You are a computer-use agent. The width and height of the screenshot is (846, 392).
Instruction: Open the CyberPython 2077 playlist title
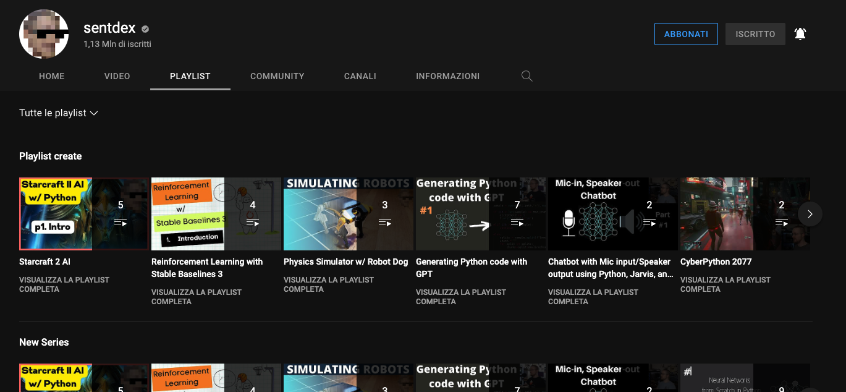716,262
